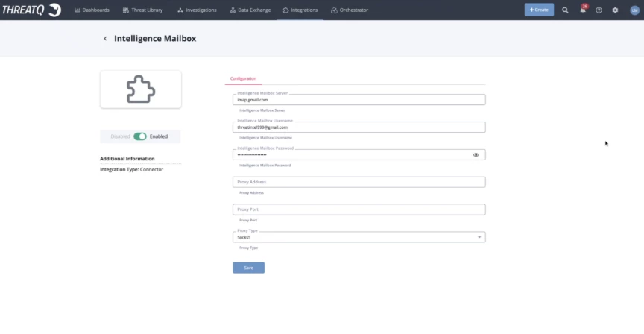The image size is (644, 334).
Task: Focus the Intelligence Mailbox Username field
Action: [x=359, y=127]
